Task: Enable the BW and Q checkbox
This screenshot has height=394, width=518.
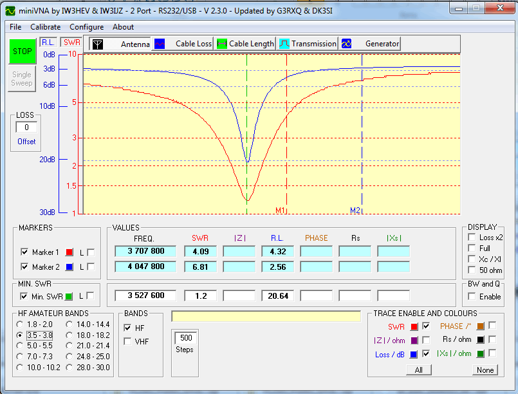Action: [472, 297]
